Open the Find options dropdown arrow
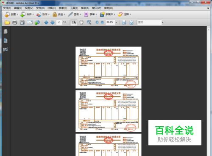Screen dimensions: 212x156 point(163,22)
